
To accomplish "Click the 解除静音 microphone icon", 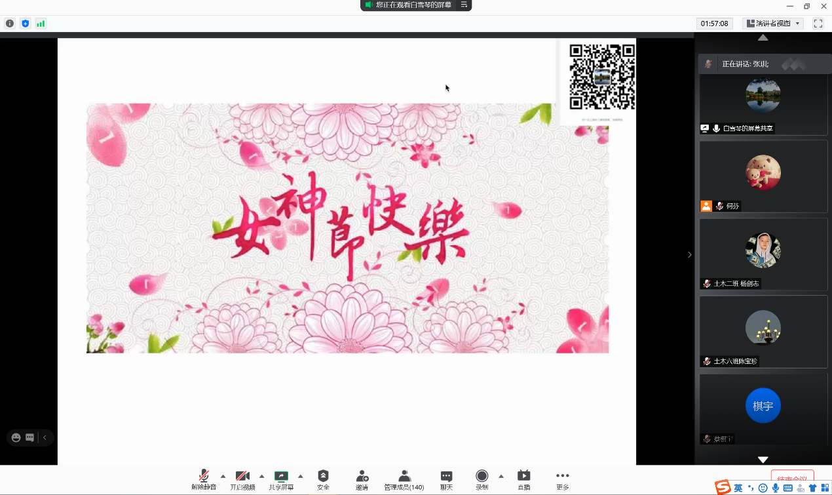I will [204, 476].
